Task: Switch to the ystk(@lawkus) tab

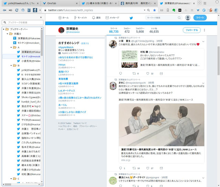Action: pyautogui.click(x=21, y=3)
